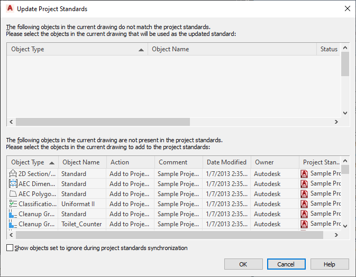
Task: Click the drawing file icon in Uniformat II row
Action: [x=304, y=204]
